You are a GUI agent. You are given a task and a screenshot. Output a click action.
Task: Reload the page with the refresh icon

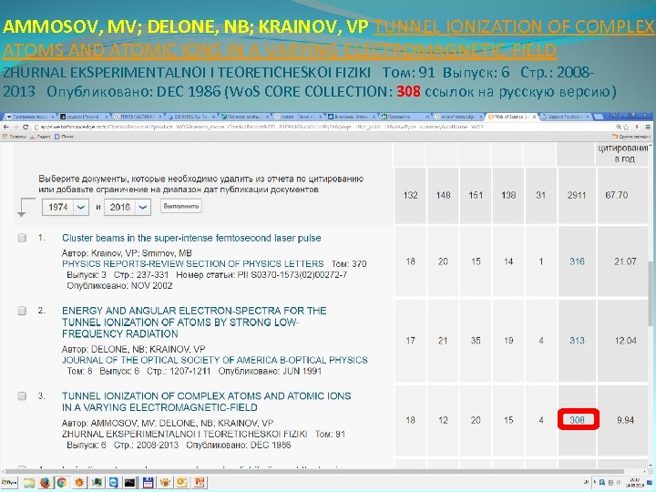(26, 127)
